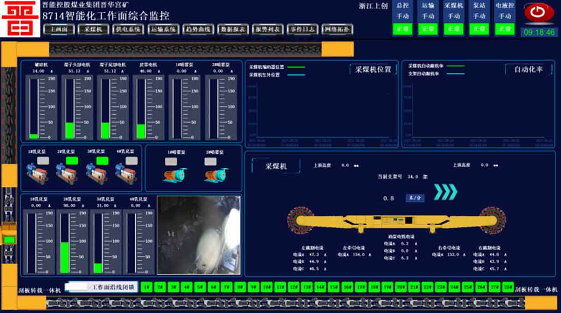Select support number 15# green button
This screenshot has height=313, width=561.
pyautogui.click(x=334, y=287)
